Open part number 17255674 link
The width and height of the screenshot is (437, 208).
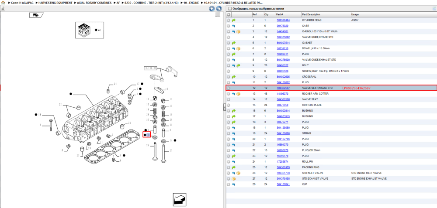click(x=282, y=162)
